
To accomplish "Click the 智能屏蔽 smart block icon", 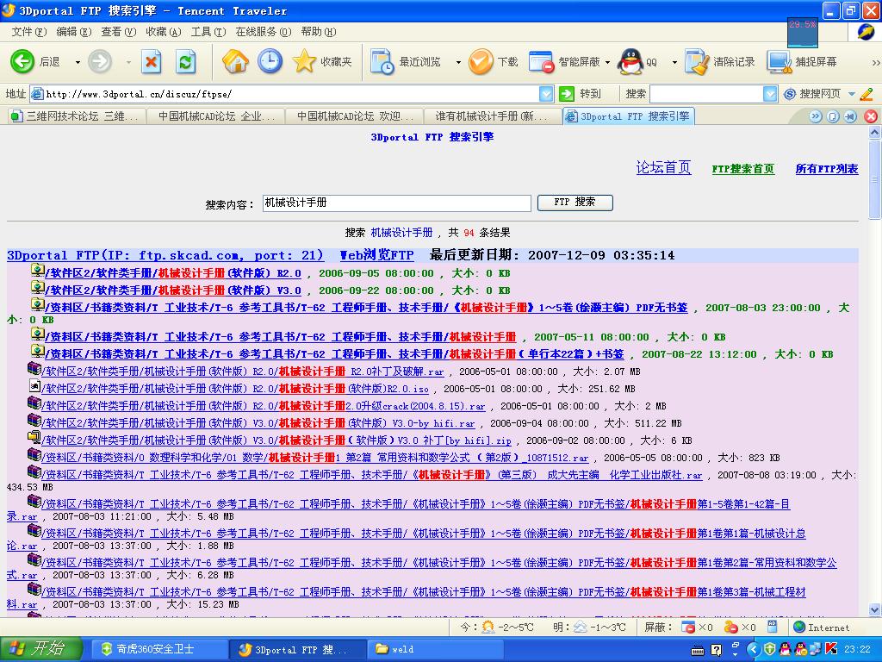I will pyautogui.click(x=541, y=61).
